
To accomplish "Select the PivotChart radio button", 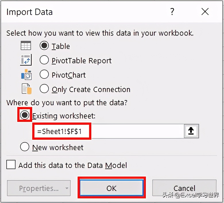I will pos(44,74).
